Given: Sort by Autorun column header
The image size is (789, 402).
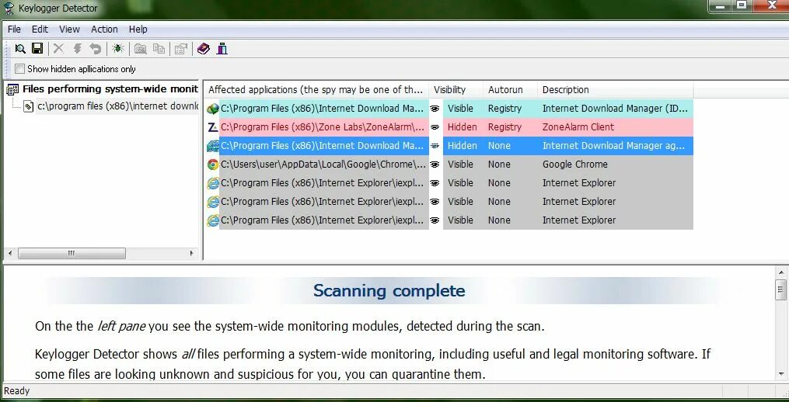Looking at the screenshot, I should coord(510,90).
